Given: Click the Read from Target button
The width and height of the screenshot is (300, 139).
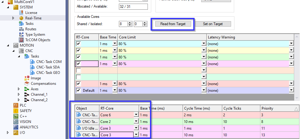Looking at the screenshot, I should click(x=173, y=24).
